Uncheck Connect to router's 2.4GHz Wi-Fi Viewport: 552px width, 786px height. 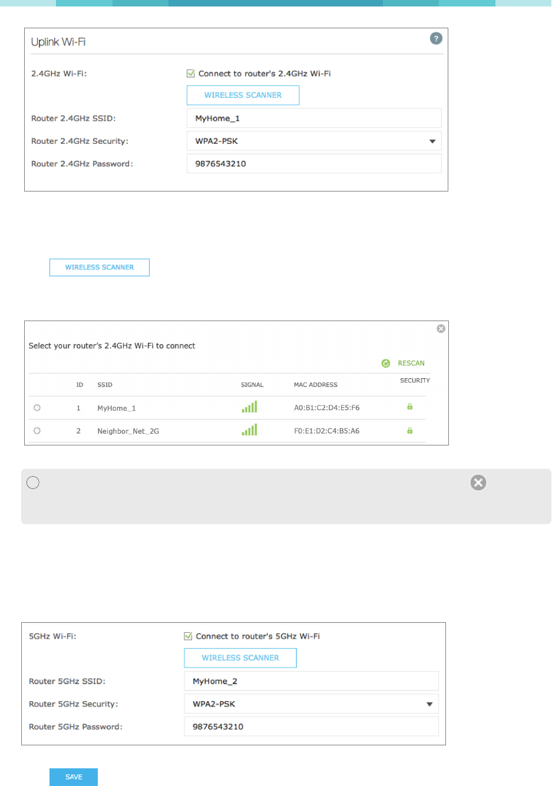point(191,74)
